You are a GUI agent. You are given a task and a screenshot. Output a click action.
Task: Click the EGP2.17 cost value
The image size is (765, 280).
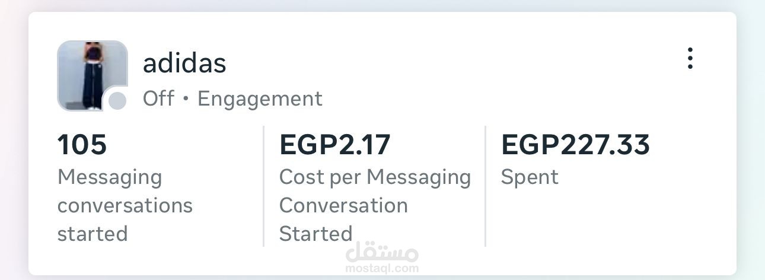click(335, 145)
